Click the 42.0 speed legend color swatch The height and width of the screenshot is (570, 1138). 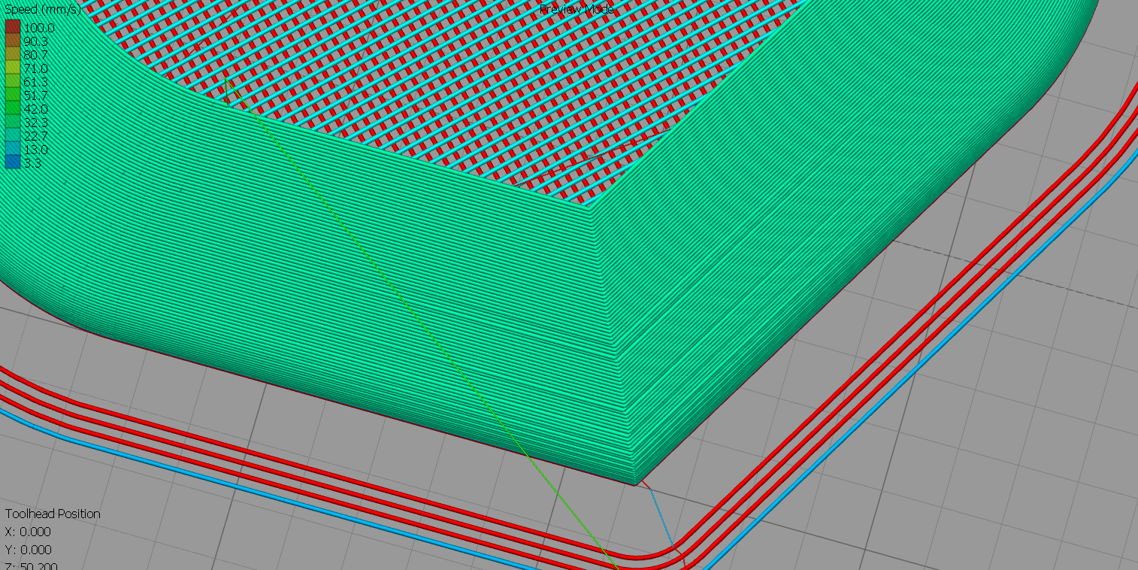(x=13, y=109)
